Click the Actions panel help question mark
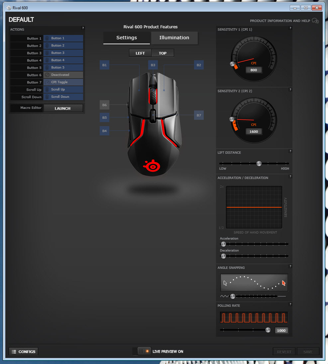 (x=83, y=28)
